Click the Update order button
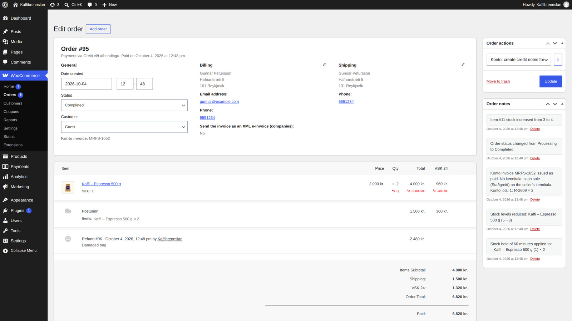572x321 pixels. tap(551, 81)
